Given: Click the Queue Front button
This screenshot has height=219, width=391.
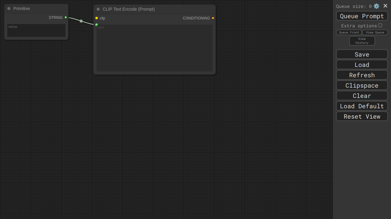Looking at the screenshot, I should [x=349, y=33].
